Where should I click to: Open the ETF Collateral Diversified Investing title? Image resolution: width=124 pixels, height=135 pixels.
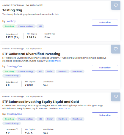31,54
